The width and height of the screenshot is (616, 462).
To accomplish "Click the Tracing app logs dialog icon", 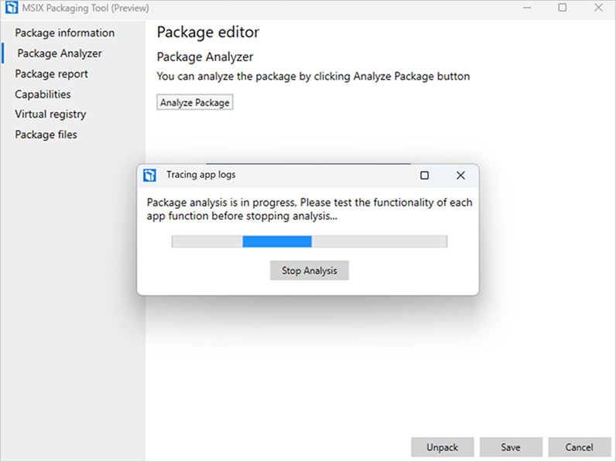I will [149, 175].
